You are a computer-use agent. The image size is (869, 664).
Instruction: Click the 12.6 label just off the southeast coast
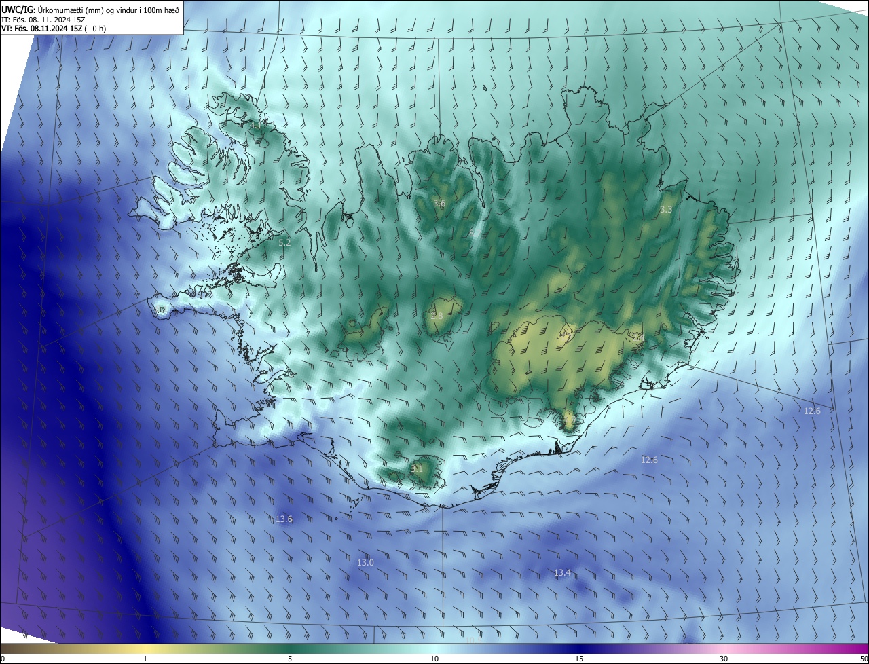click(x=649, y=460)
